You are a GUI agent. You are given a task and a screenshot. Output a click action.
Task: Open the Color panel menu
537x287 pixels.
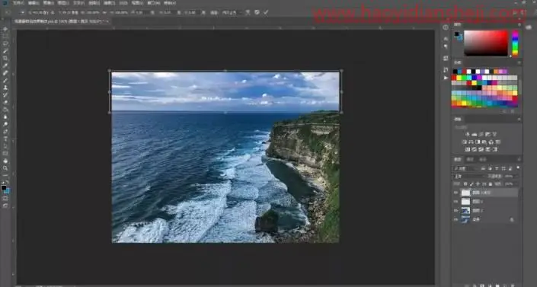click(x=519, y=24)
